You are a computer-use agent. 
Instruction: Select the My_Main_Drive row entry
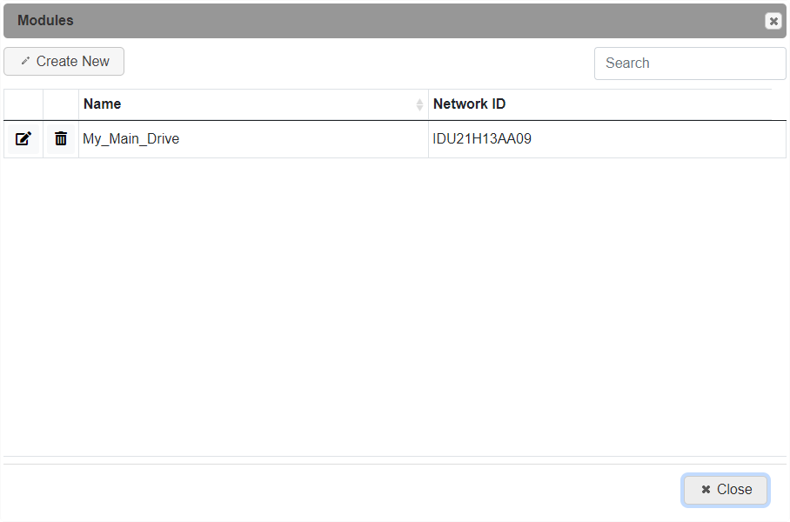131,138
